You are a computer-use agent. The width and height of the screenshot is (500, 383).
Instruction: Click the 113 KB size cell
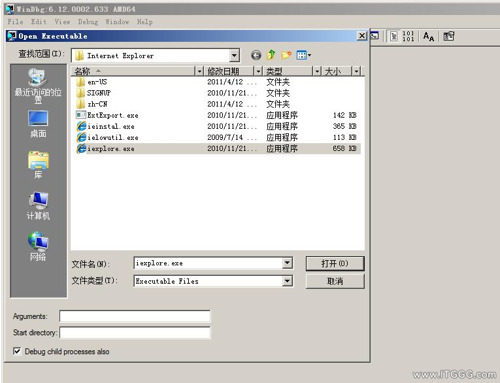coord(344,137)
